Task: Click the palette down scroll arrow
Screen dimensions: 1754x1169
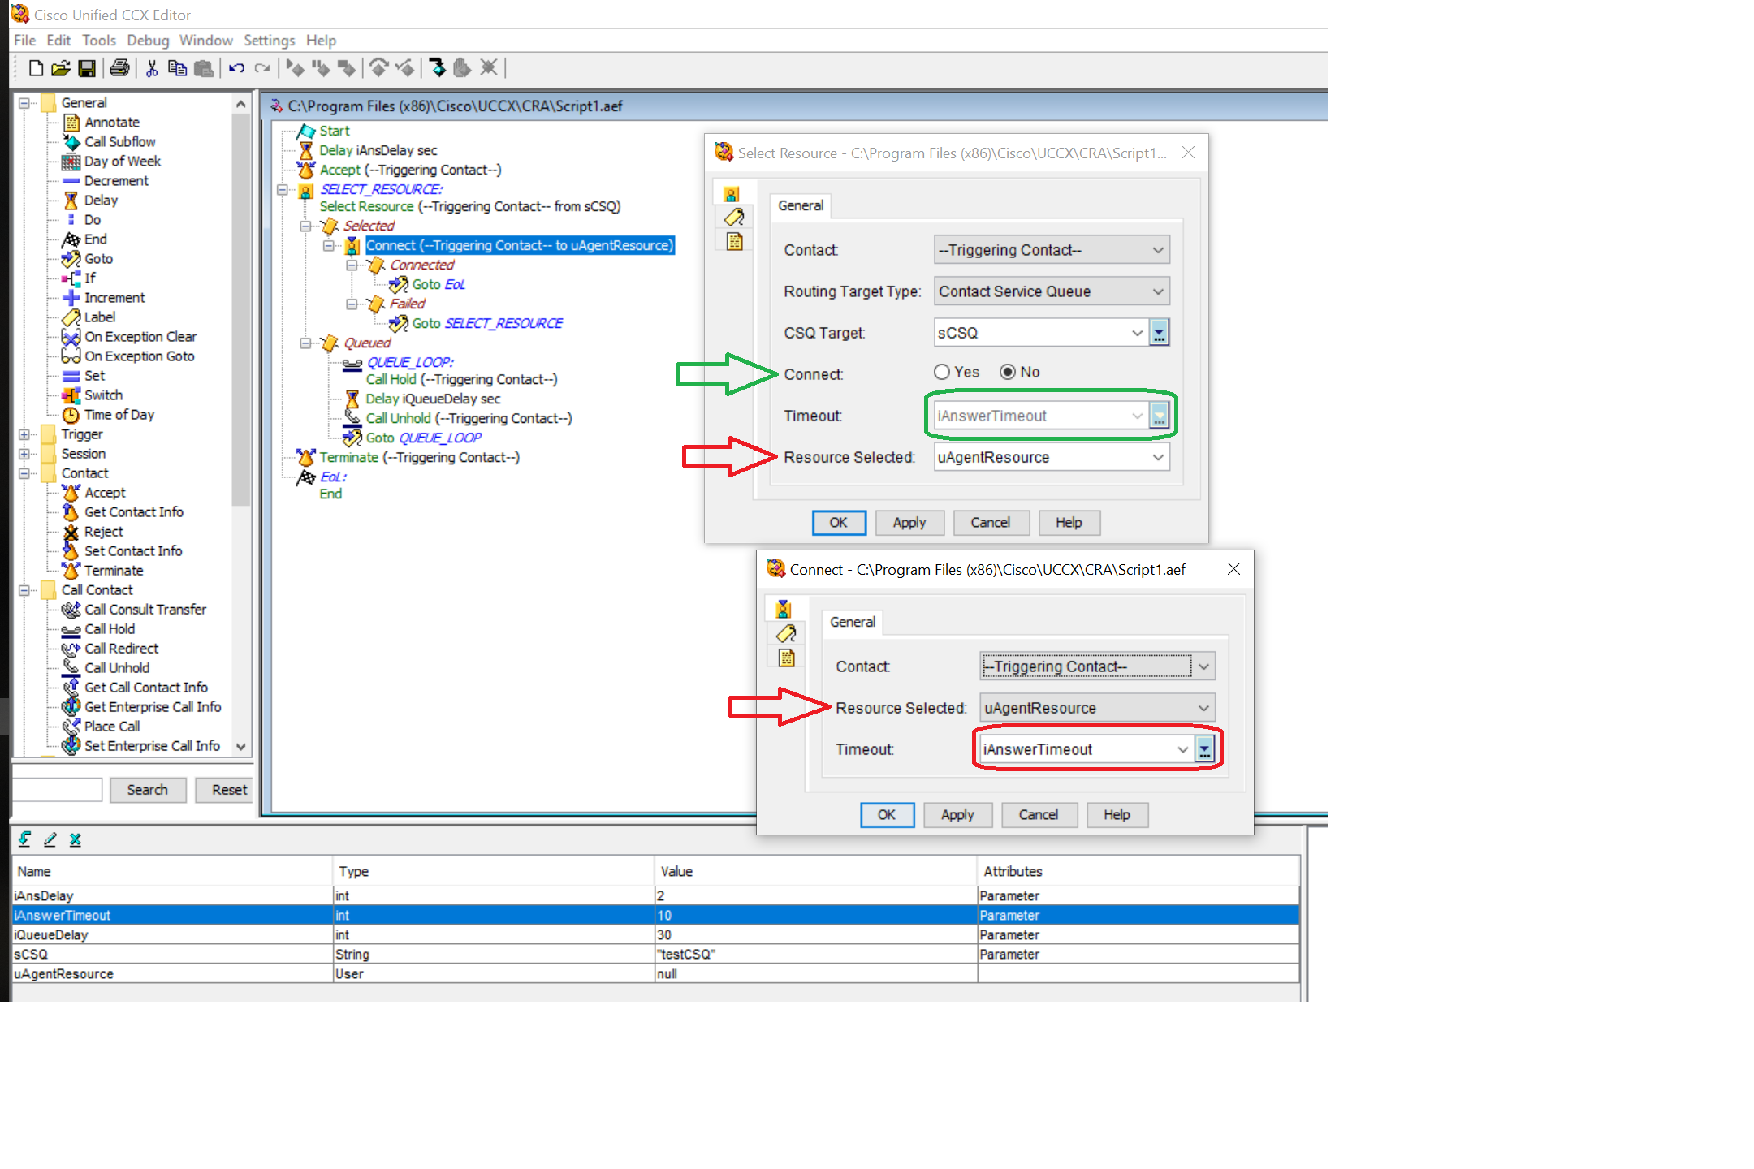Action: click(241, 746)
